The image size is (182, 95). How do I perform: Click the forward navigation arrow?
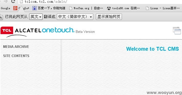(x=6, y=1)
